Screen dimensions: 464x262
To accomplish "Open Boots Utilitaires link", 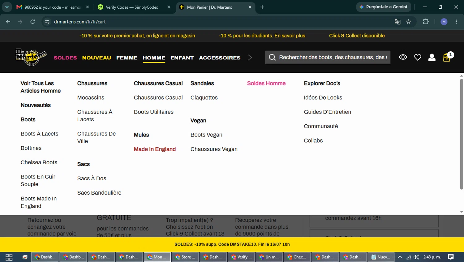I will click(x=154, y=112).
